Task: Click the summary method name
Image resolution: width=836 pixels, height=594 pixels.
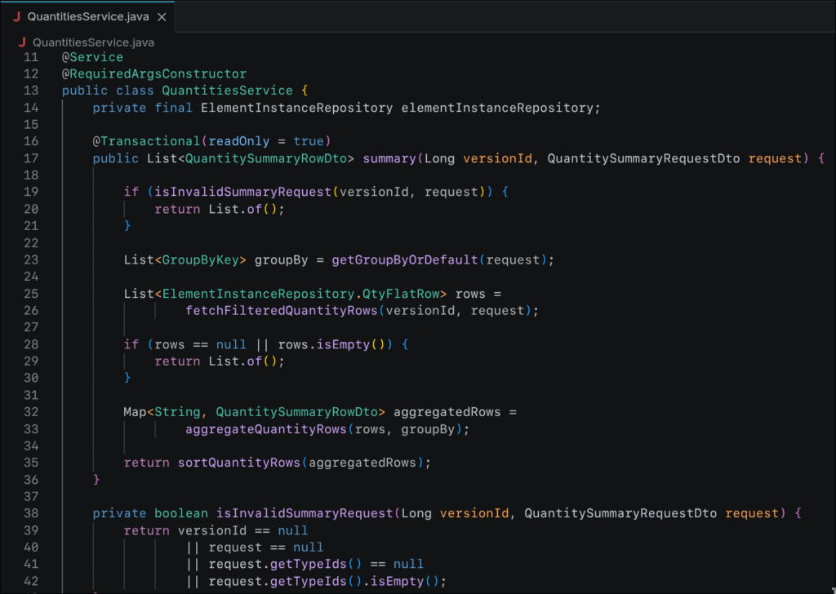Action: tap(389, 158)
